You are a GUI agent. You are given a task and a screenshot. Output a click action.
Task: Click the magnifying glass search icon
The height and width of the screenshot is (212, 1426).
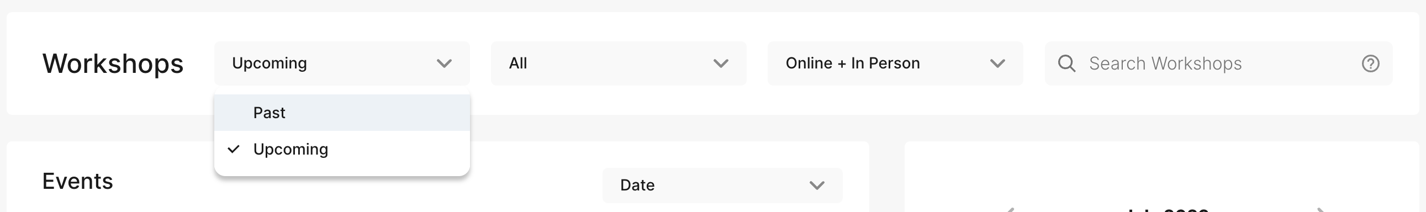pyautogui.click(x=1066, y=63)
